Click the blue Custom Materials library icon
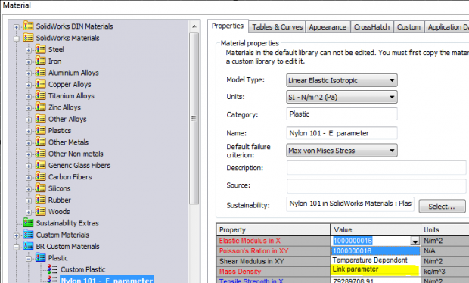 [28, 235]
